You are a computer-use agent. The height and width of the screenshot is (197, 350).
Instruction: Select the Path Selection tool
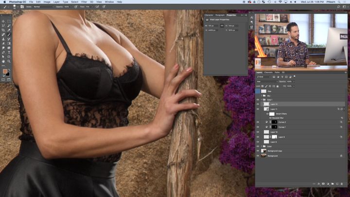point(3,57)
